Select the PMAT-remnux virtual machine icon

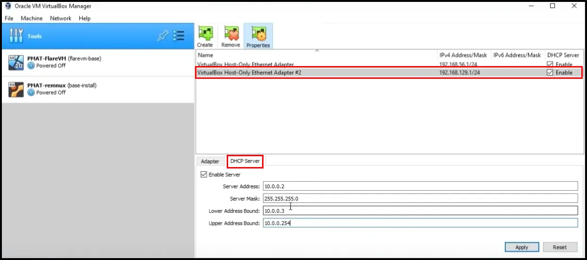click(x=16, y=89)
